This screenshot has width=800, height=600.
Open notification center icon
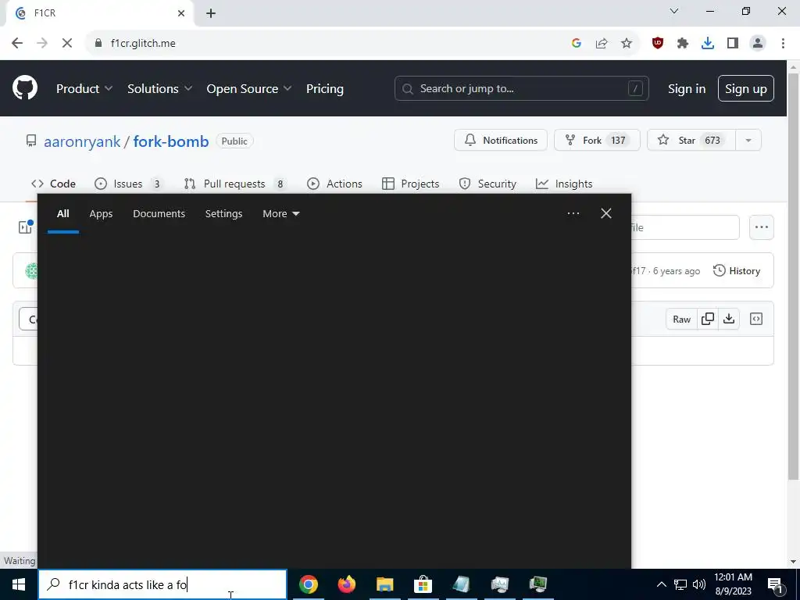point(775,584)
